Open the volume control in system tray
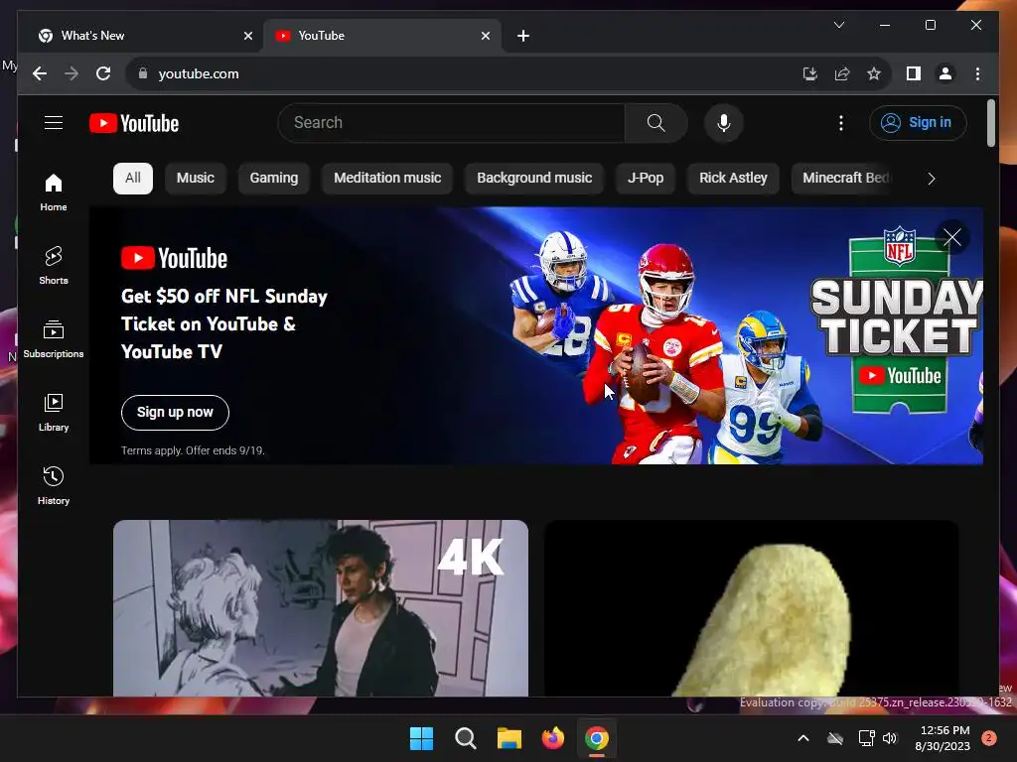 click(x=890, y=738)
